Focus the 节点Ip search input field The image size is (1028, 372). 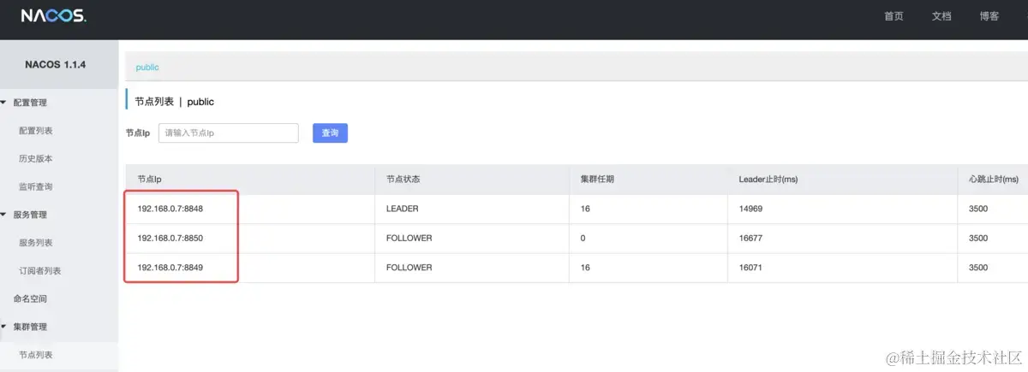click(x=228, y=133)
